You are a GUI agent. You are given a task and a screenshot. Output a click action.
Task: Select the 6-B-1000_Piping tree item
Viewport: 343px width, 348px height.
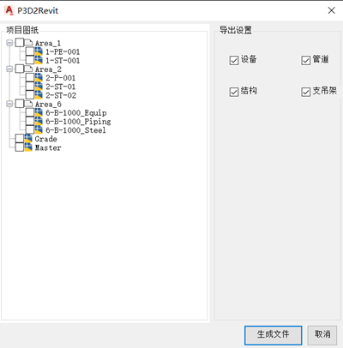[x=78, y=122]
